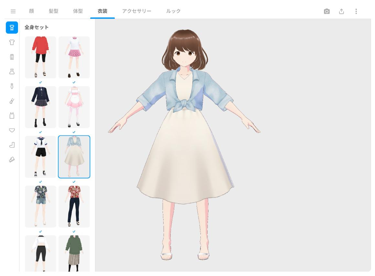Switch to the ルック tab
The height and width of the screenshot is (276, 375).
tap(173, 11)
